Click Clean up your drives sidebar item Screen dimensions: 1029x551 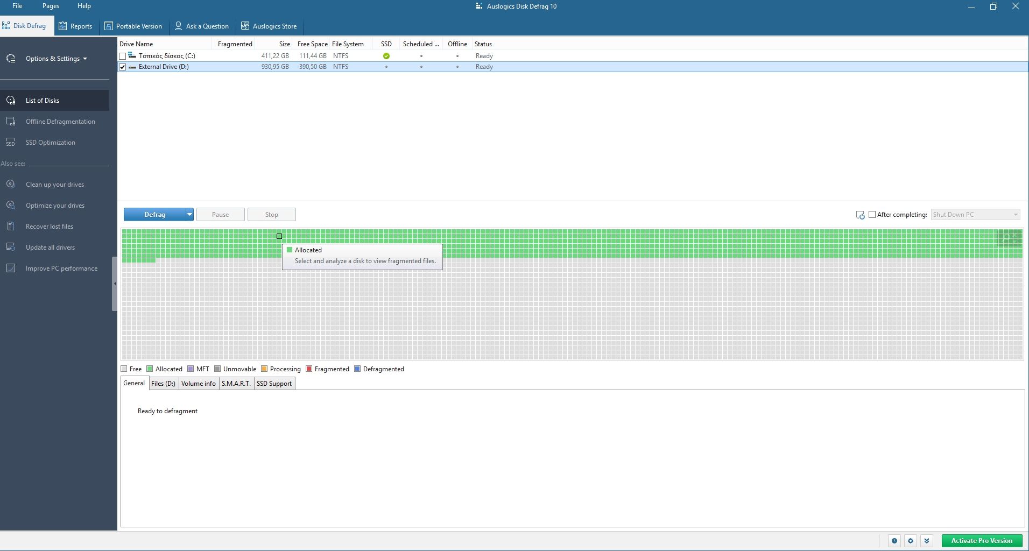pyautogui.click(x=54, y=185)
